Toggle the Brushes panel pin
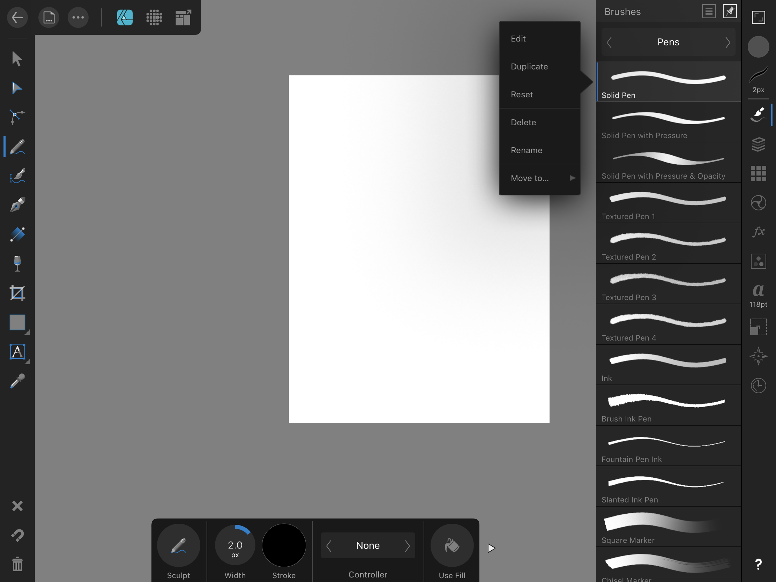Viewport: 776px width, 582px height. (x=730, y=11)
